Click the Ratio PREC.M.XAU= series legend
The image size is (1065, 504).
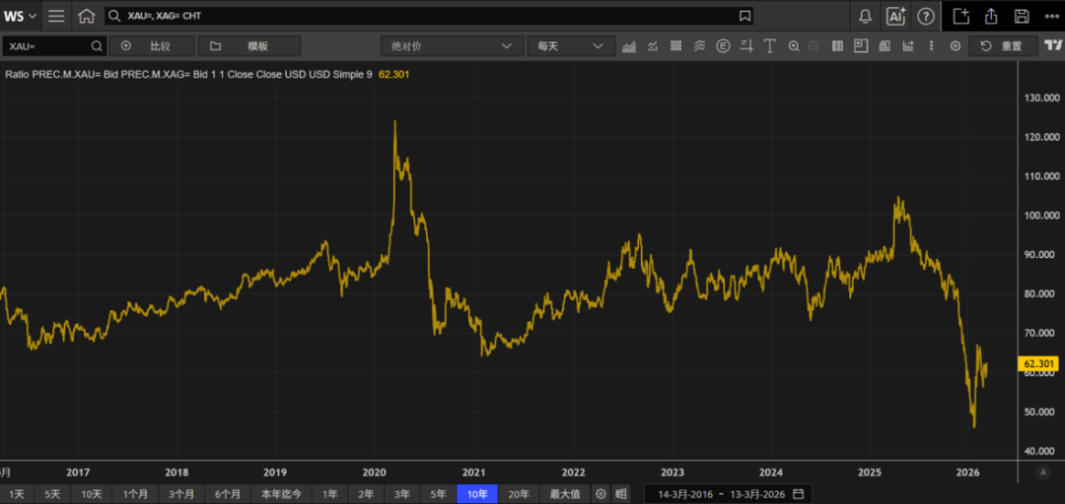pyautogui.click(x=188, y=75)
